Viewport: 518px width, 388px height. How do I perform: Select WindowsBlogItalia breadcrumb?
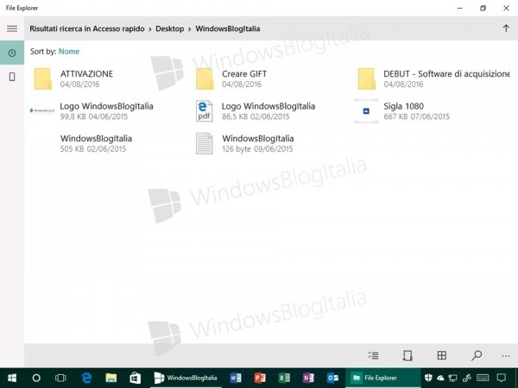click(x=228, y=28)
